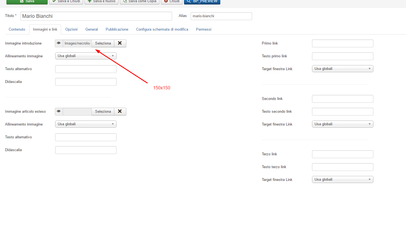Focus Testo alternativo field for intro image
406x238 pixels.
[x=86, y=69]
